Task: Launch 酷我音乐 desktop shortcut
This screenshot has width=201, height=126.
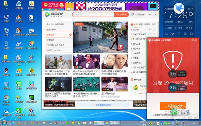Action: 31,5
